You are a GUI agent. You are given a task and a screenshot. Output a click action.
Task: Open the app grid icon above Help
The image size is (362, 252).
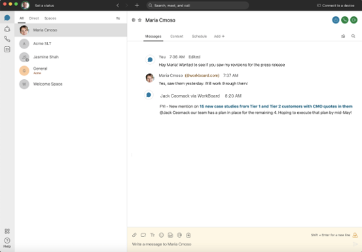pos(7,231)
